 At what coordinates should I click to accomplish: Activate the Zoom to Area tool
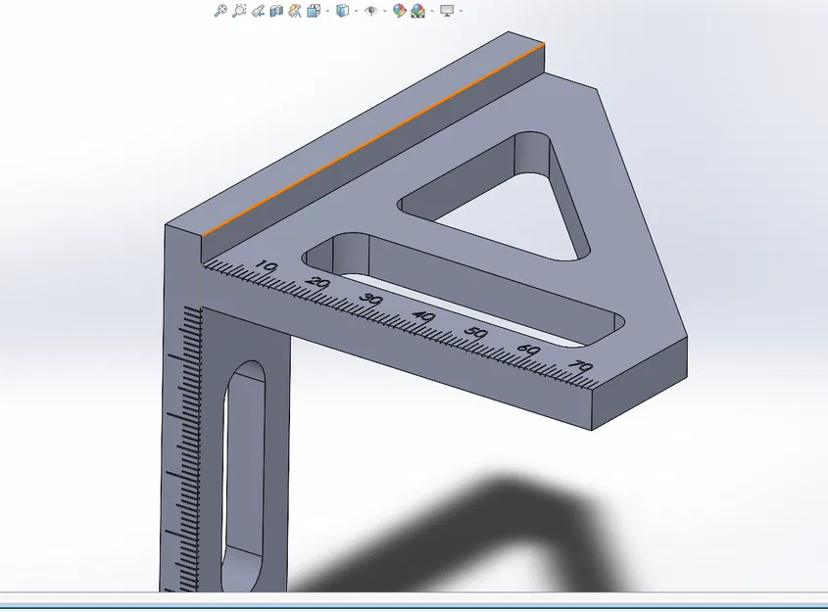pyautogui.click(x=239, y=12)
